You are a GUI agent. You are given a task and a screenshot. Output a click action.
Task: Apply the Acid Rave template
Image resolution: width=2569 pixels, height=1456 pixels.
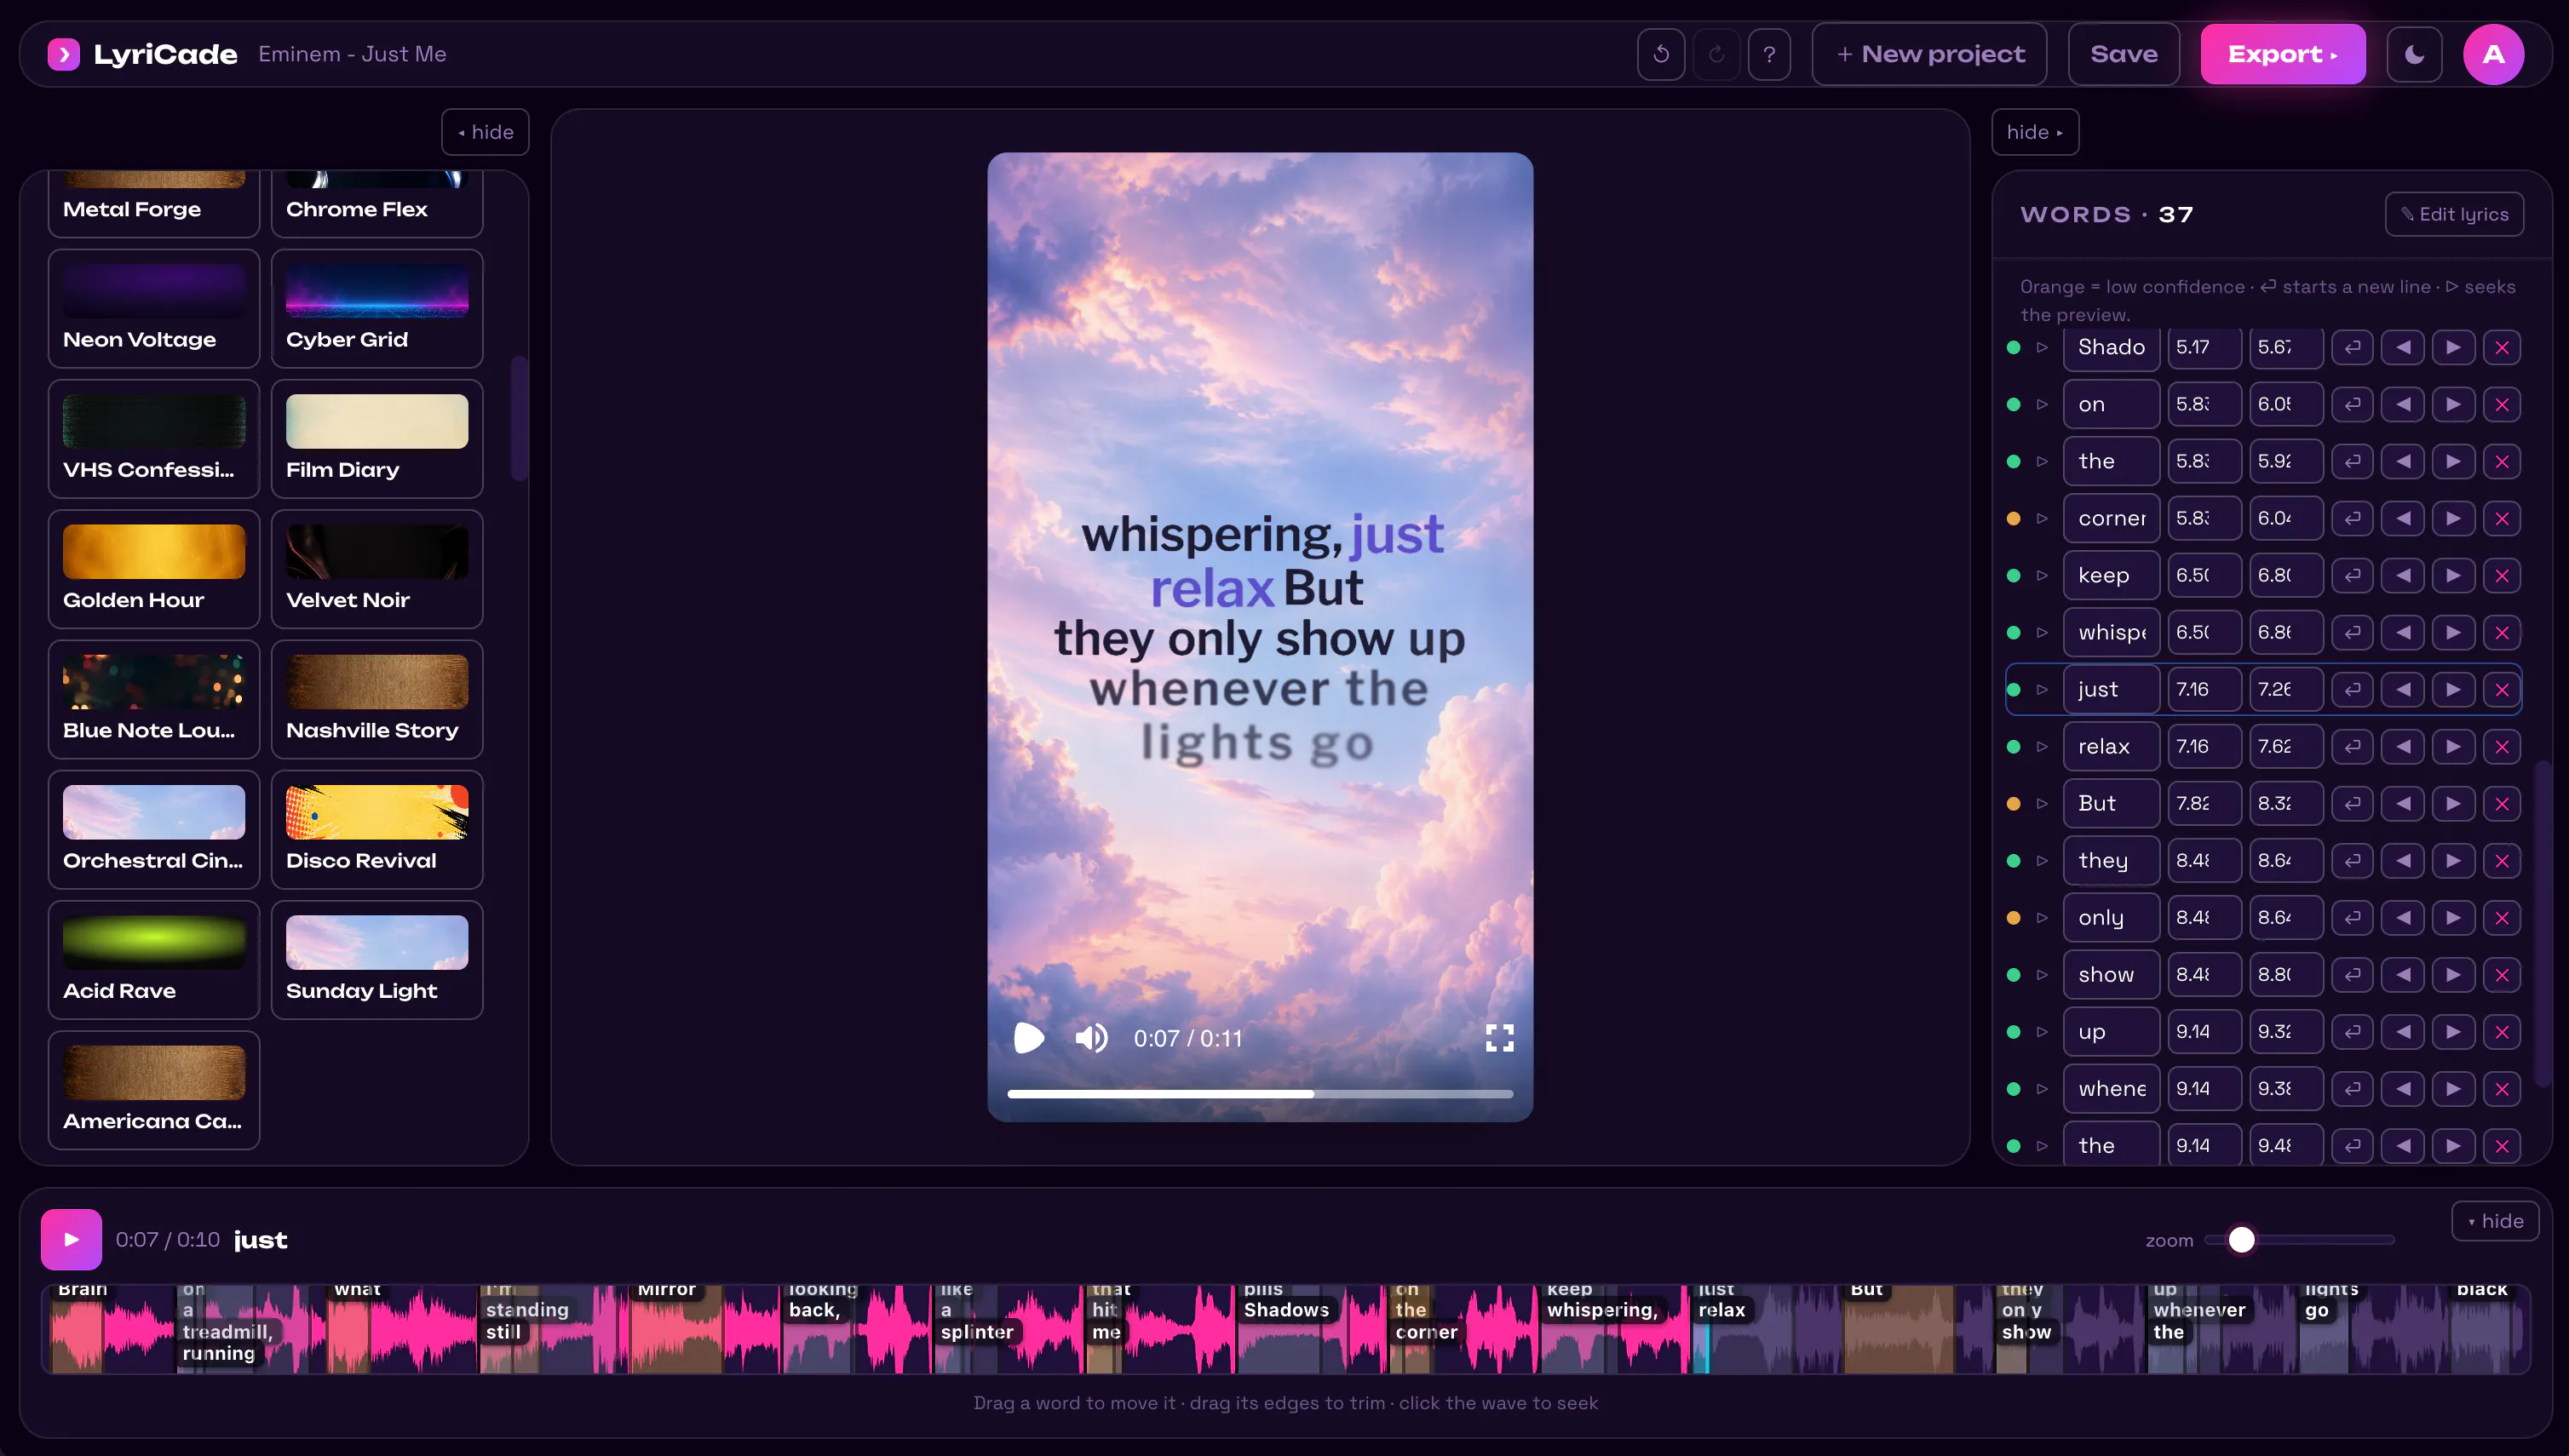[x=154, y=960]
